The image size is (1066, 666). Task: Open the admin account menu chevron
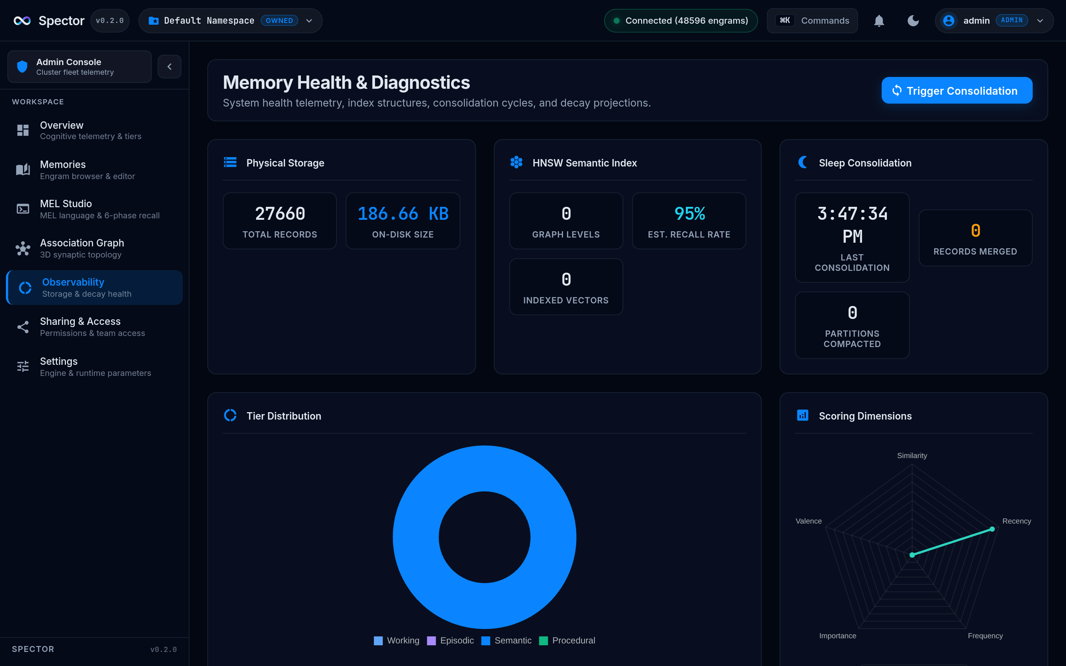coord(1040,21)
